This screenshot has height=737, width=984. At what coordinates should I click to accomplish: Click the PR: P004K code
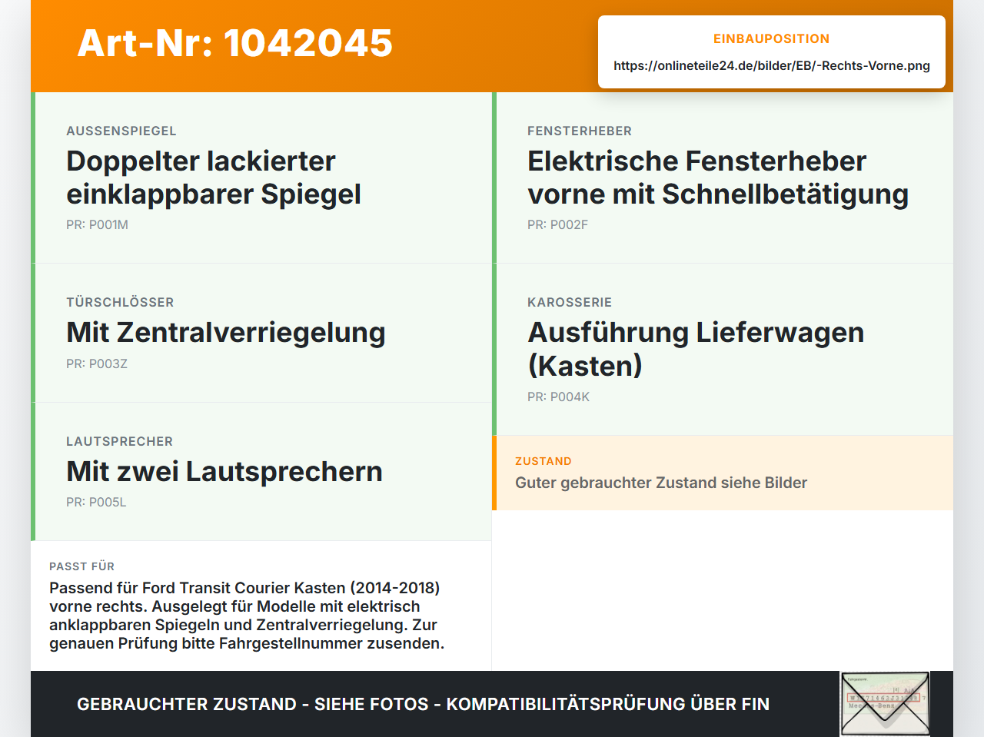coord(558,397)
